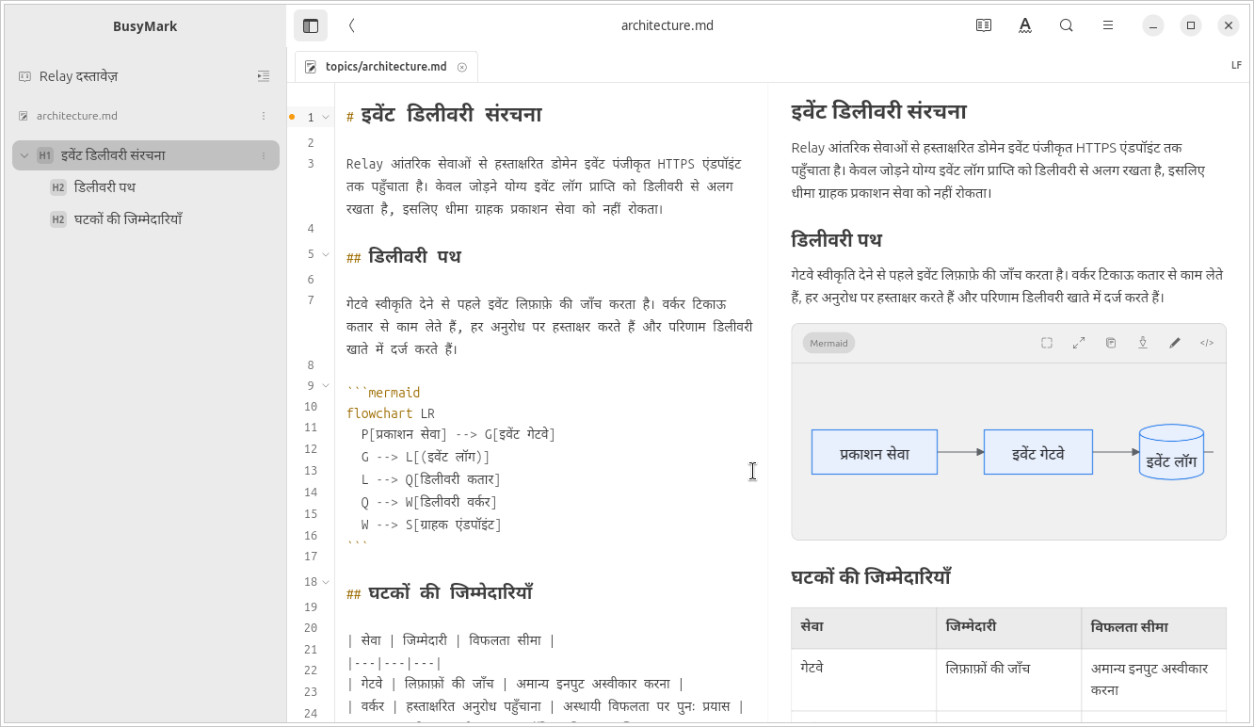This screenshot has height=727, width=1254.
Task: Fold the section at line 5
Action: point(326,254)
